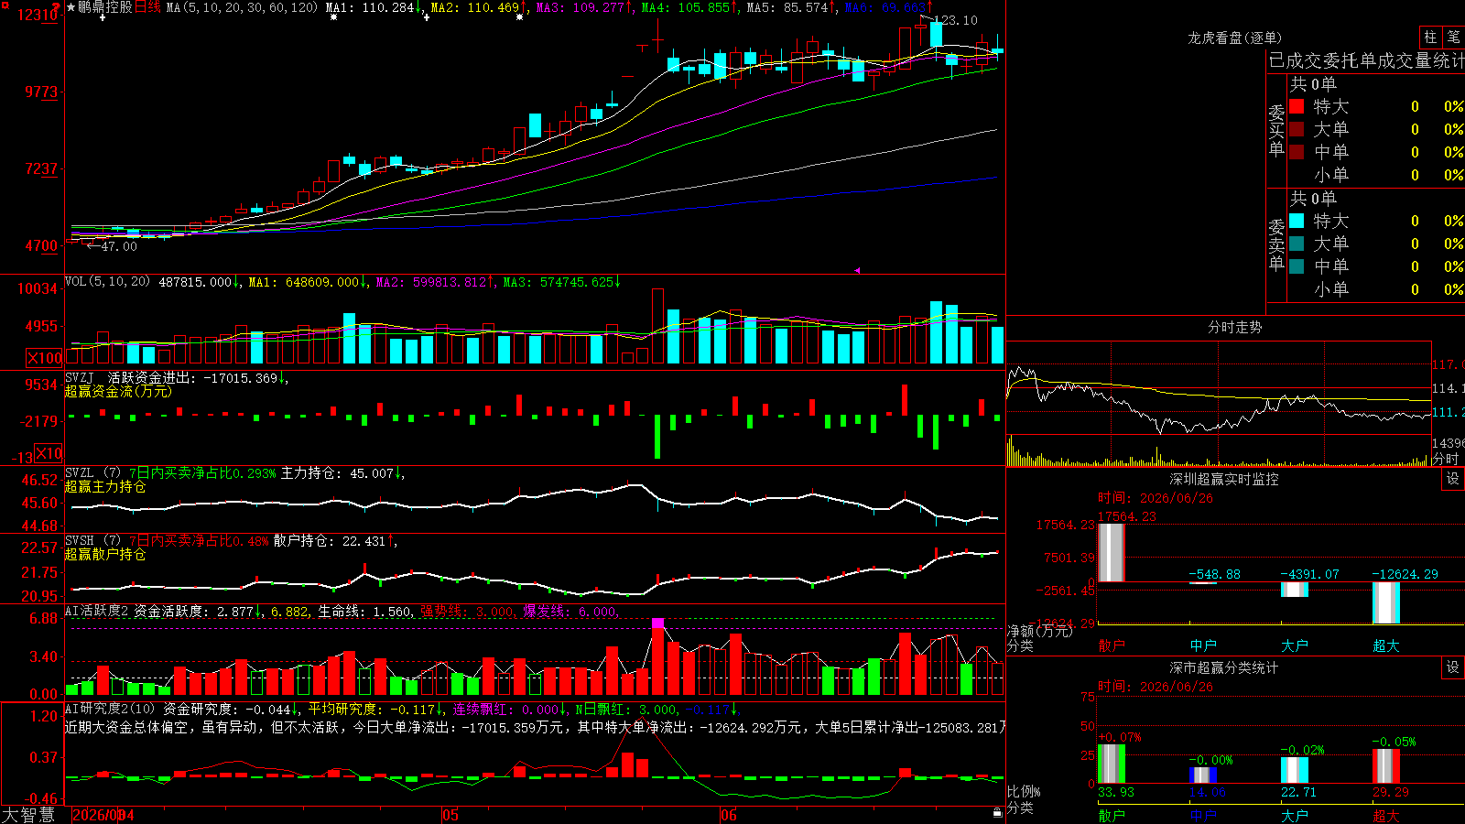1465x824 pixels.
Task: Change the 日线 period label
Action: [x=147, y=7]
